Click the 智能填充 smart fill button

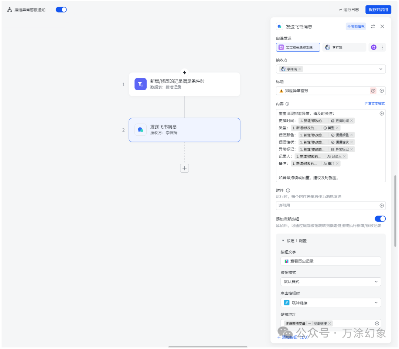tap(356, 27)
